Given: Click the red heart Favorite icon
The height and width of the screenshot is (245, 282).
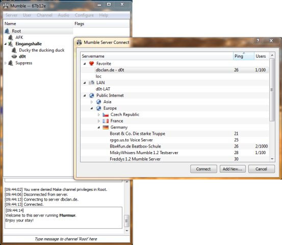Looking at the screenshot, I should (92, 63).
